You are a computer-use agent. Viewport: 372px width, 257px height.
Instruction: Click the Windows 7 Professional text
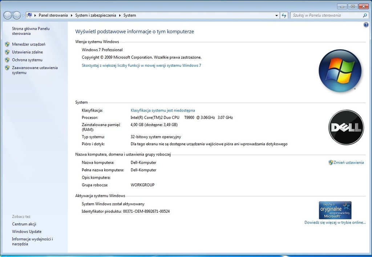[x=102, y=50]
